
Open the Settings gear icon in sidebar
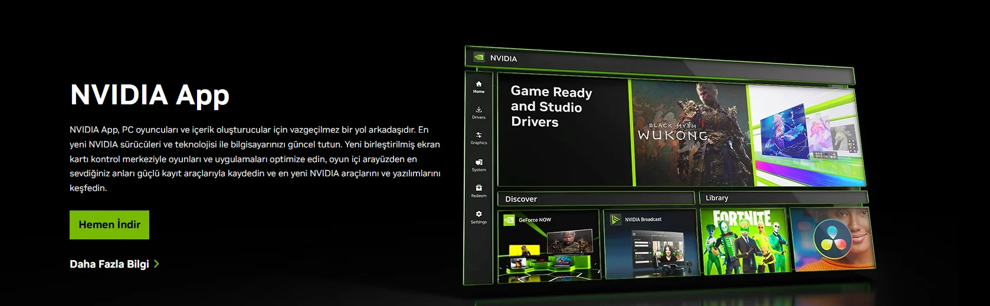[478, 214]
